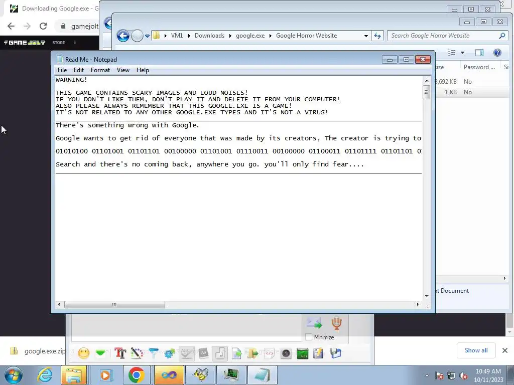Viewport: 514px width, 385px height.
Task: Open the STORE link on Game Jolt
Action: [x=59, y=43]
